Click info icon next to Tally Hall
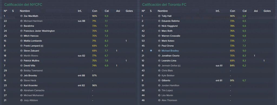 click(x=159, y=16)
